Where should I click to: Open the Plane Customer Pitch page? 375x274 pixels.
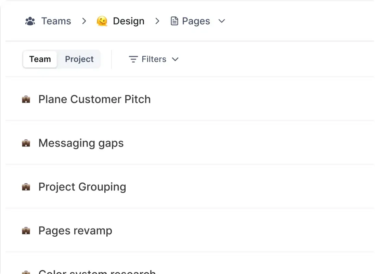(x=95, y=99)
